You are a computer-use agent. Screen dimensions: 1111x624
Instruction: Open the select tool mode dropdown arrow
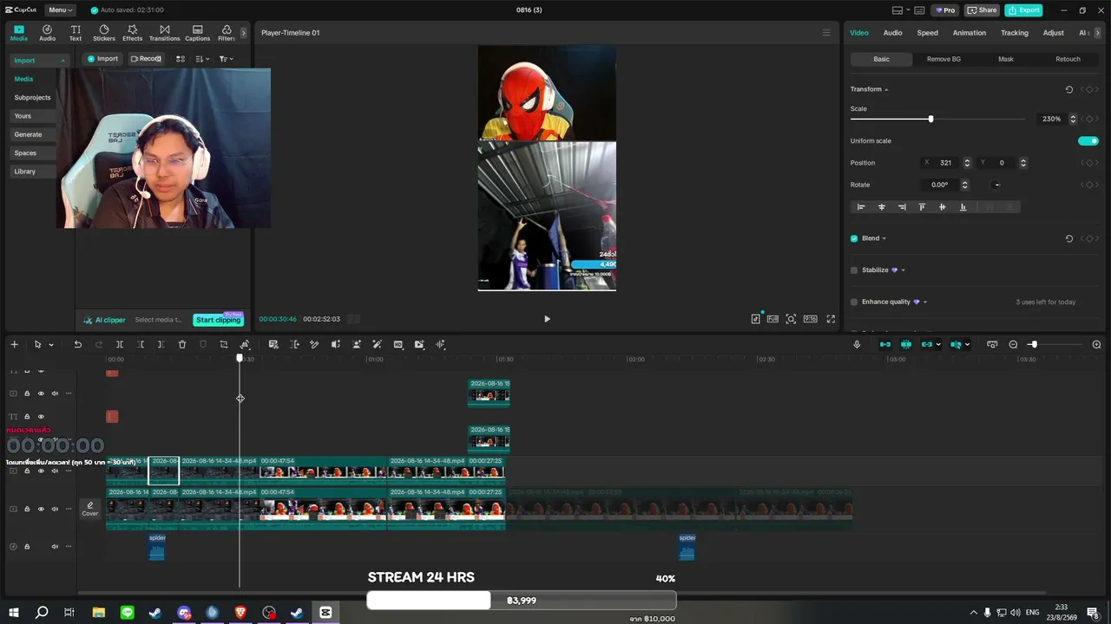pos(51,345)
